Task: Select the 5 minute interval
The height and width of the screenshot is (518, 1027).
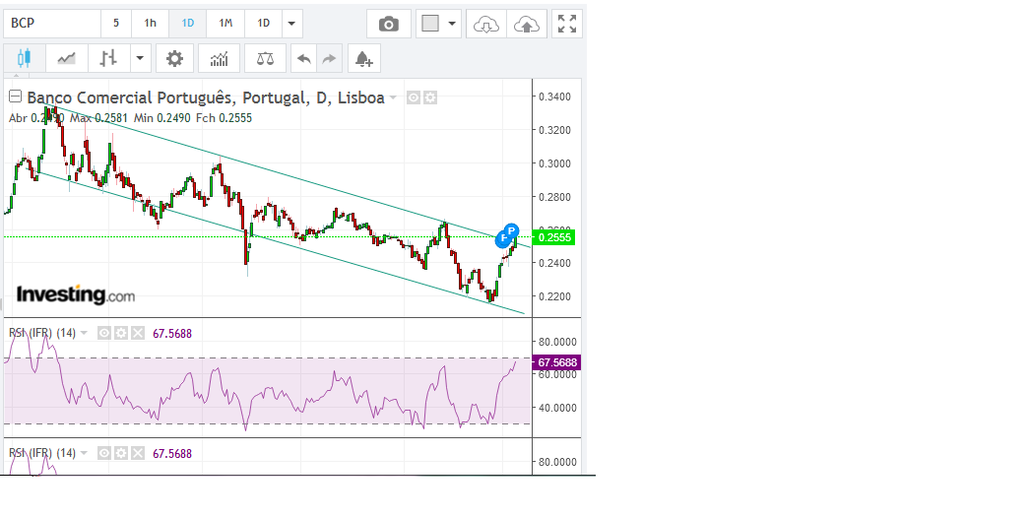Action: [x=116, y=24]
